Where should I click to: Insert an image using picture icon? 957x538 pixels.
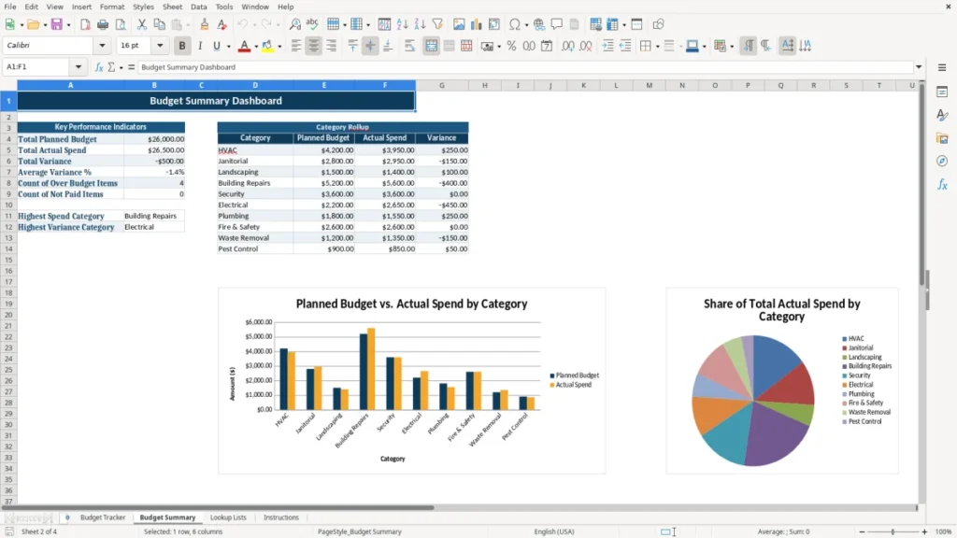pyautogui.click(x=459, y=24)
